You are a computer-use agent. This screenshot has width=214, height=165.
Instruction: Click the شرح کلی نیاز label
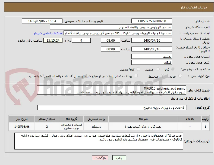tap(199, 90)
